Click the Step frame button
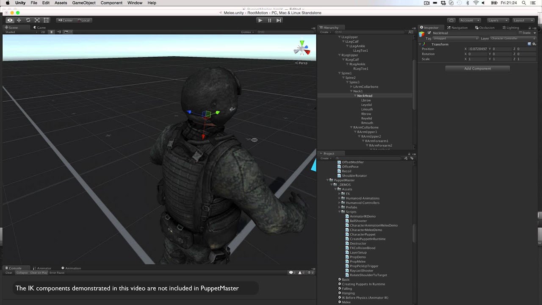 pyautogui.click(x=279, y=20)
